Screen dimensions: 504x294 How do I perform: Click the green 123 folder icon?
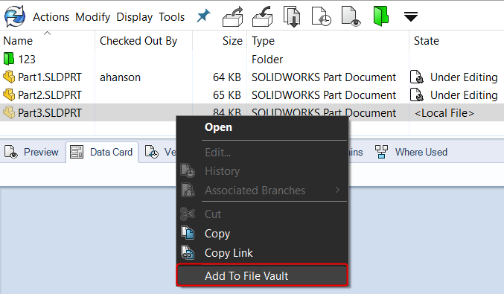(9, 59)
